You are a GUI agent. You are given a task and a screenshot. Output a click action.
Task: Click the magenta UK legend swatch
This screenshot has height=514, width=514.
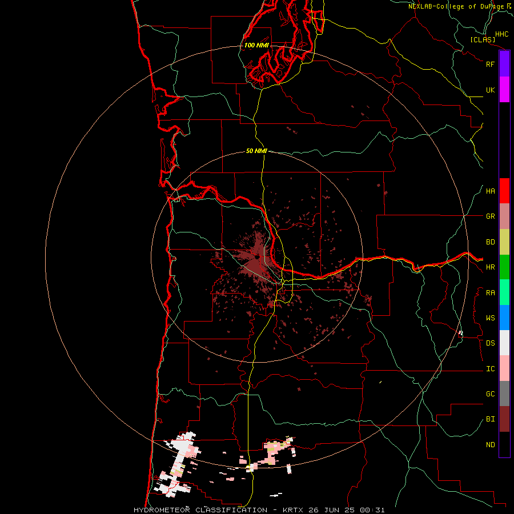tap(504, 90)
